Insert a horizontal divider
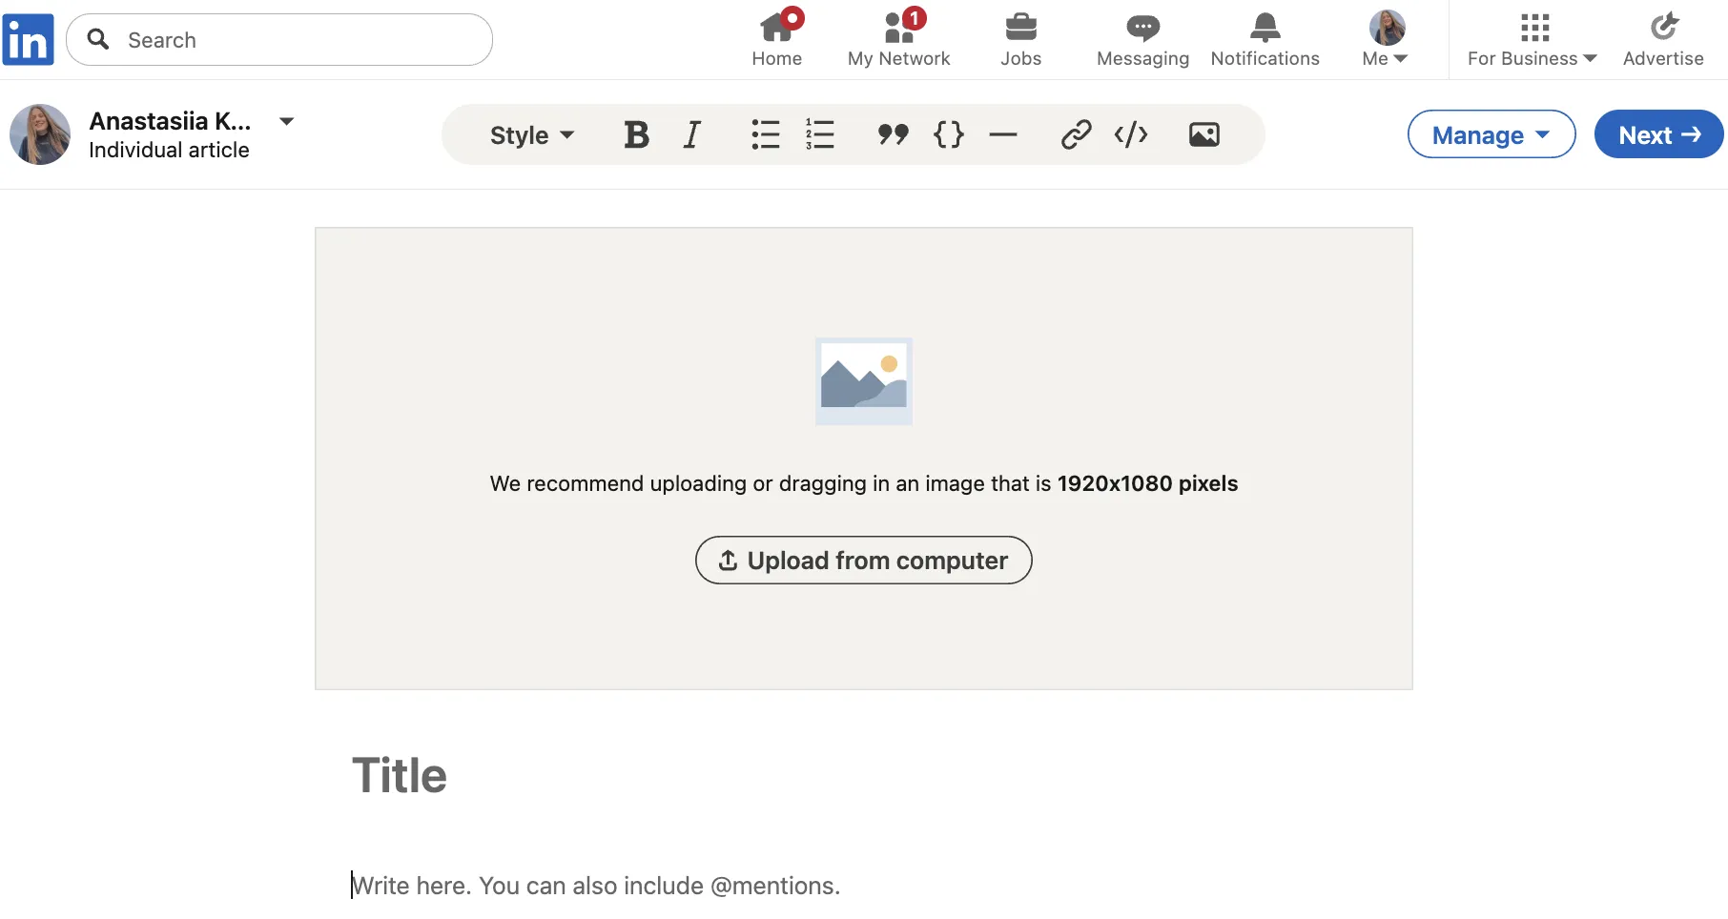 click(1002, 134)
